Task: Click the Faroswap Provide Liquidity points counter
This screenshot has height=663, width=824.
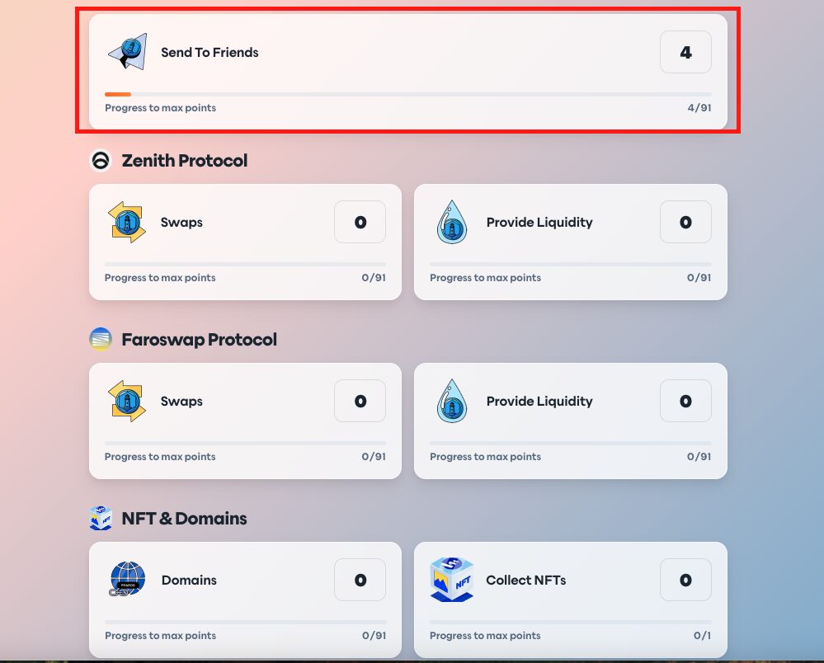Action: pos(685,402)
